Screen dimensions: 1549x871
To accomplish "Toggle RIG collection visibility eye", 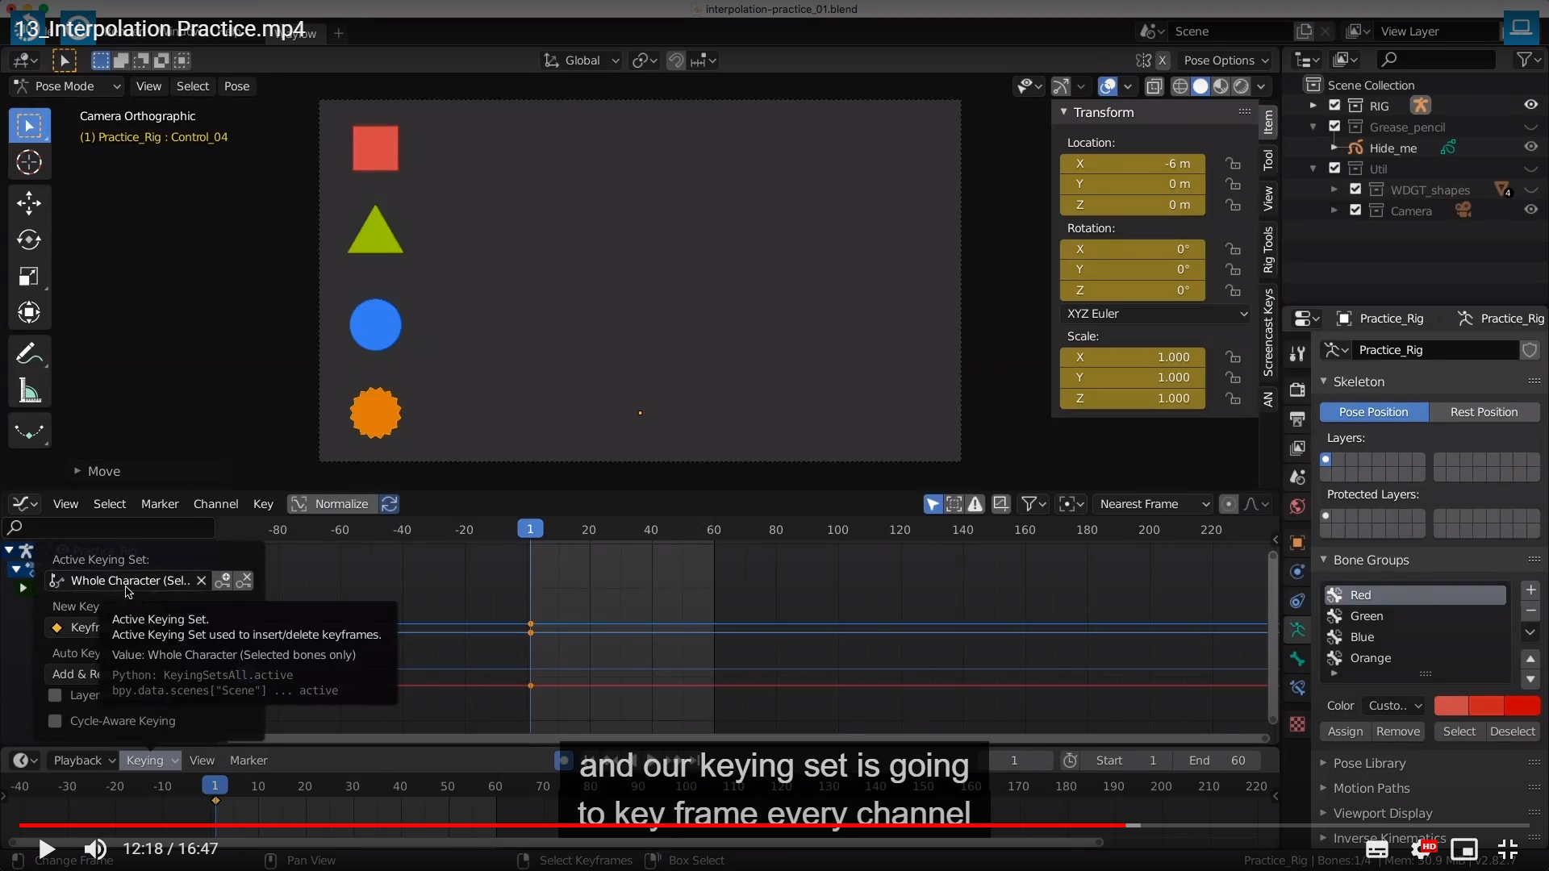I will click(x=1530, y=105).
